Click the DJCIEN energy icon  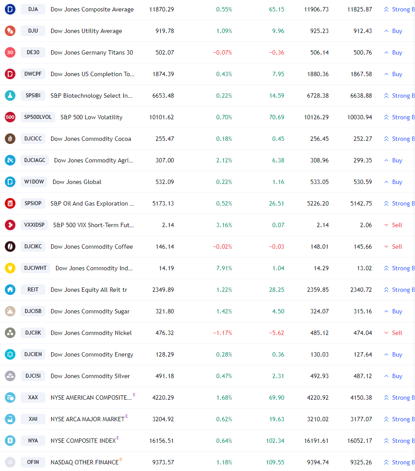pyautogui.click(x=10, y=354)
